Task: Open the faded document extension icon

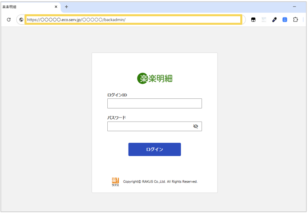Action: (x=264, y=20)
